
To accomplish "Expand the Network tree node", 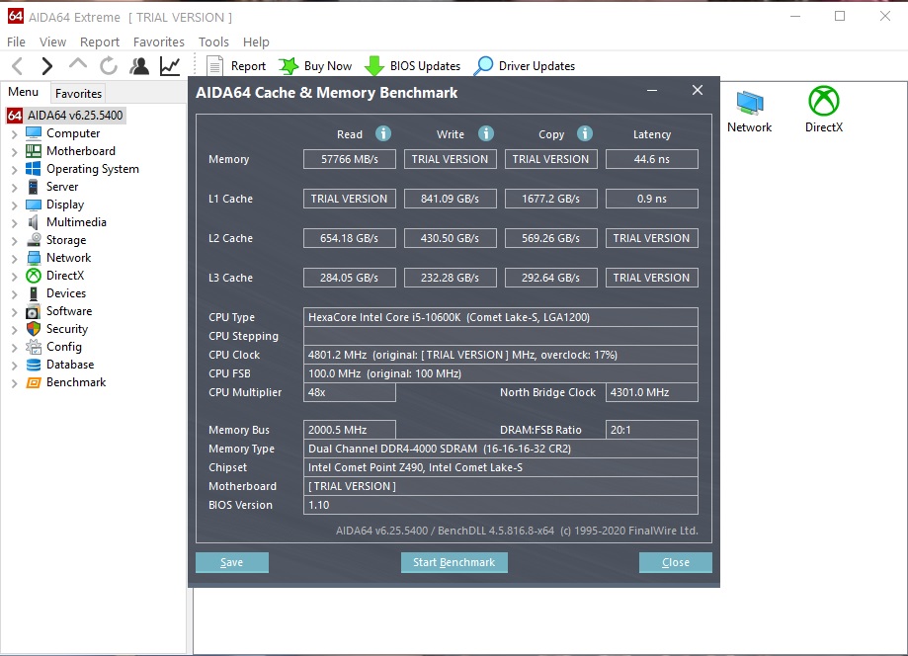I will tap(15, 258).
